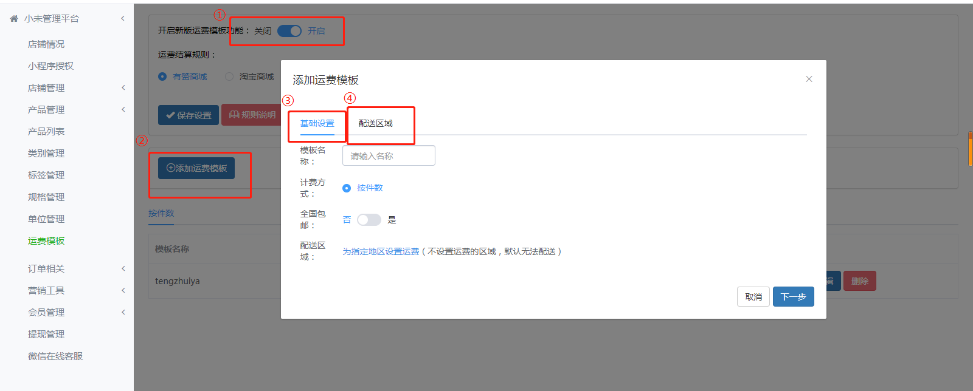This screenshot has height=391, width=973.
Task: Switch to the 配送区域 tab
Action: pos(375,123)
